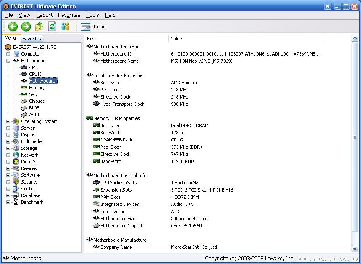Open the Manage users toolbar icon
This screenshot has width=361, height=264.
coord(65,27)
